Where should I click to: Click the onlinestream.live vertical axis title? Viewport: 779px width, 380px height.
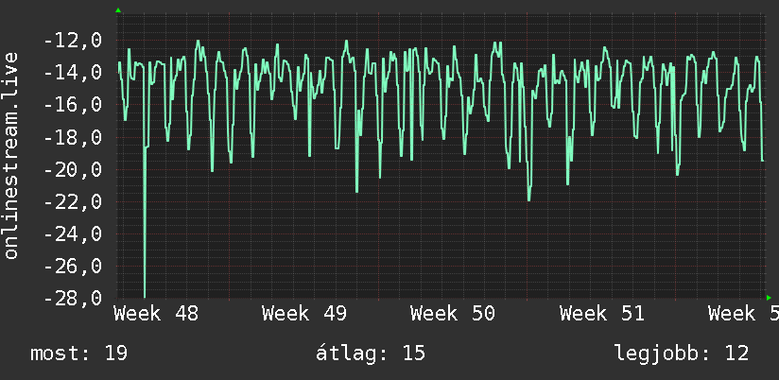click(x=11, y=155)
